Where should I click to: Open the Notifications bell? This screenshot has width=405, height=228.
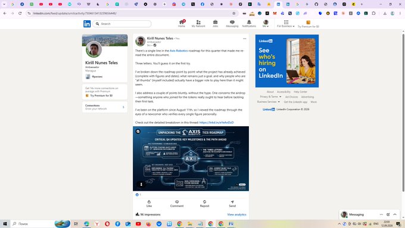point(249,23)
